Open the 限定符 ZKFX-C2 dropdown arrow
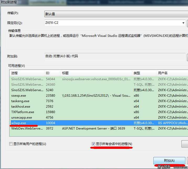Screen dimensions: 188x169 (183, 23)
